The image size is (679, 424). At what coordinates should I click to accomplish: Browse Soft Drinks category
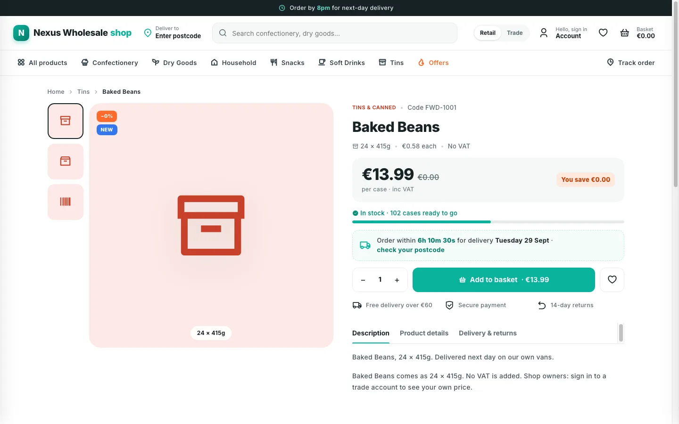pyautogui.click(x=341, y=63)
